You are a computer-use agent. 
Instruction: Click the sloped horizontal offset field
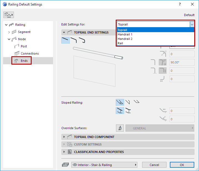point(182,111)
